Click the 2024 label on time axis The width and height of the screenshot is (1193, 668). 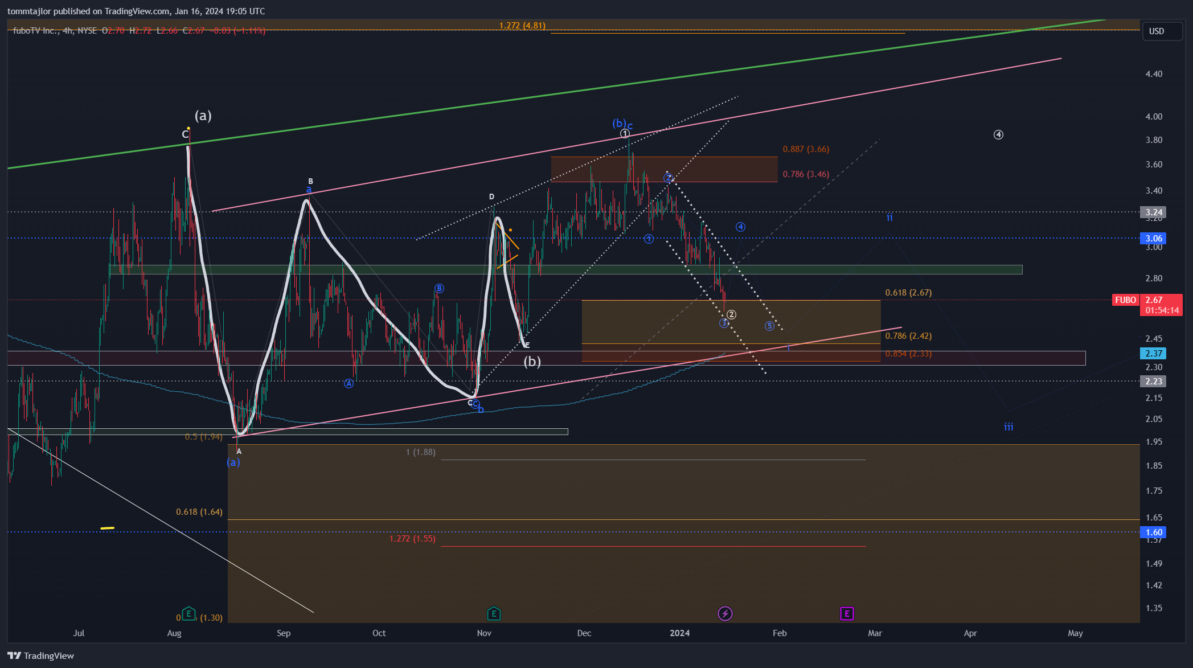pyautogui.click(x=680, y=633)
